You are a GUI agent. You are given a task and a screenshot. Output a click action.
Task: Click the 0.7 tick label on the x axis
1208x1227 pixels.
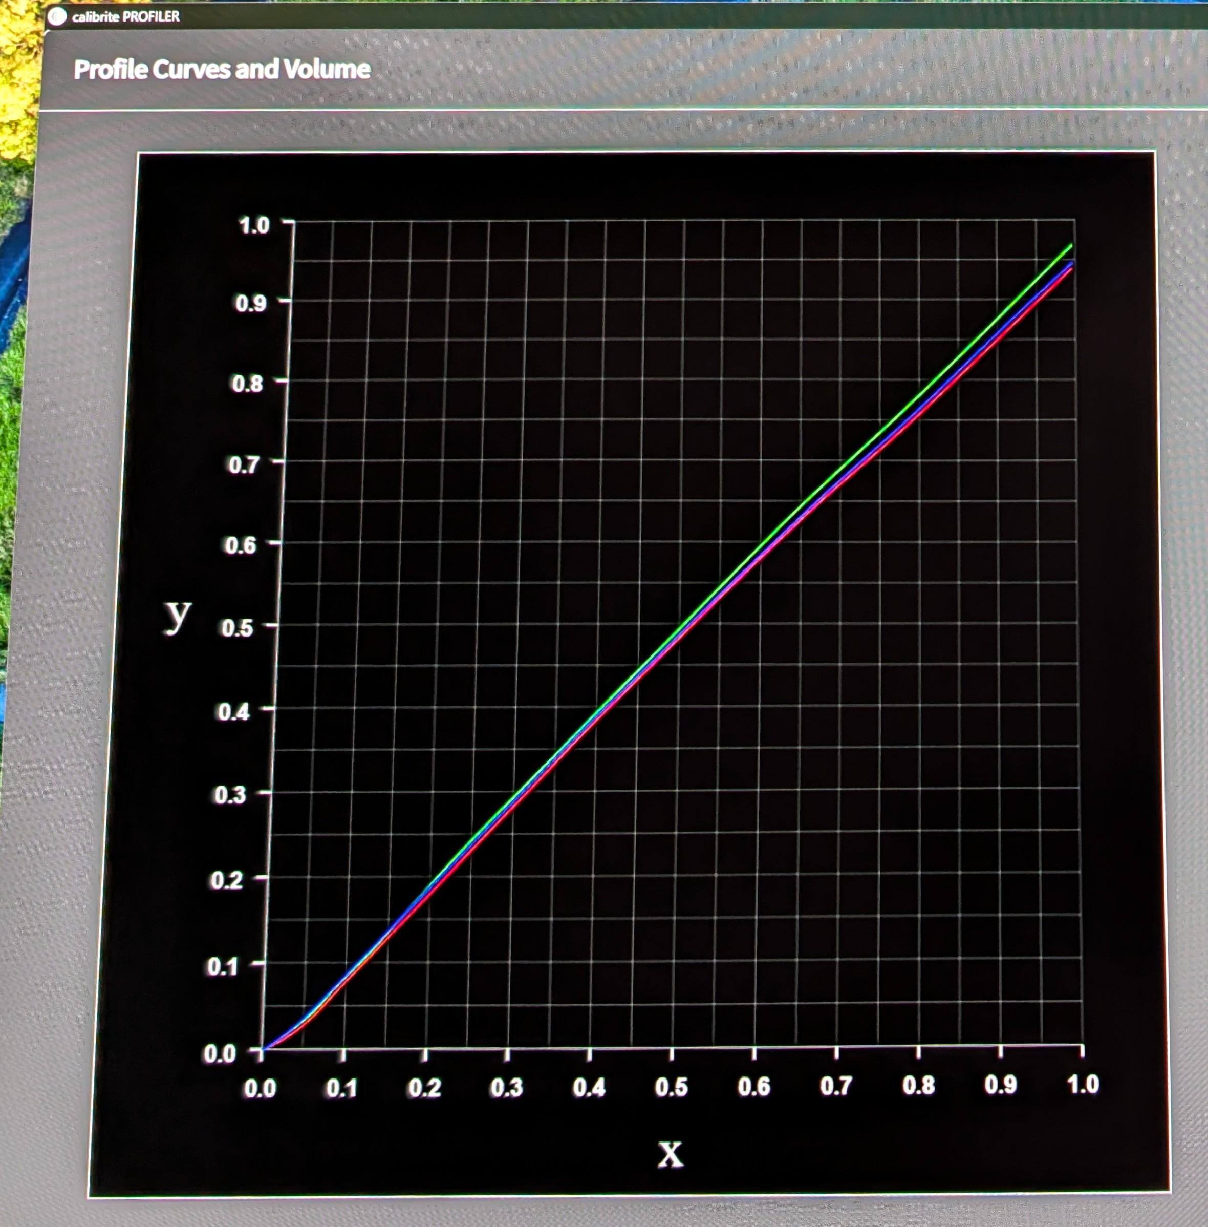point(835,1086)
